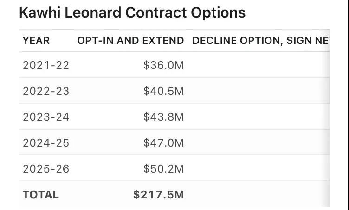Select the DECLINE OPTION, SIGN NE column header
The height and width of the screenshot is (210, 349).
pyautogui.click(x=260, y=41)
